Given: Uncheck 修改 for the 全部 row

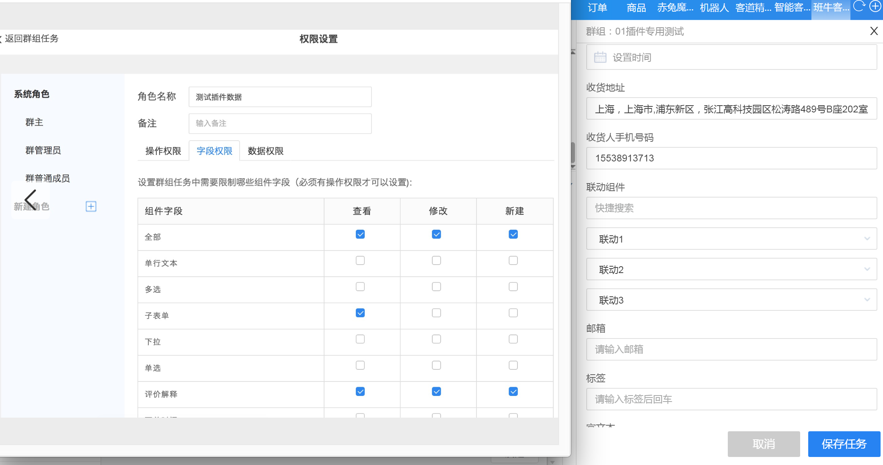Looking at the screenshot, I should point(436,235).
